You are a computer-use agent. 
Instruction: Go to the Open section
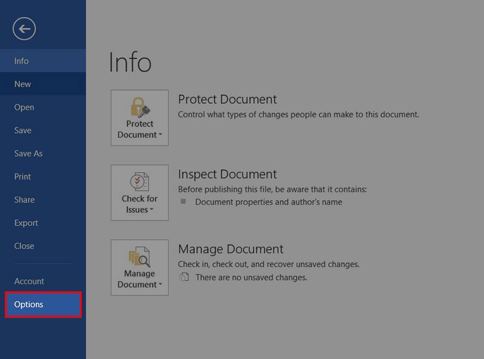(24, 108)
